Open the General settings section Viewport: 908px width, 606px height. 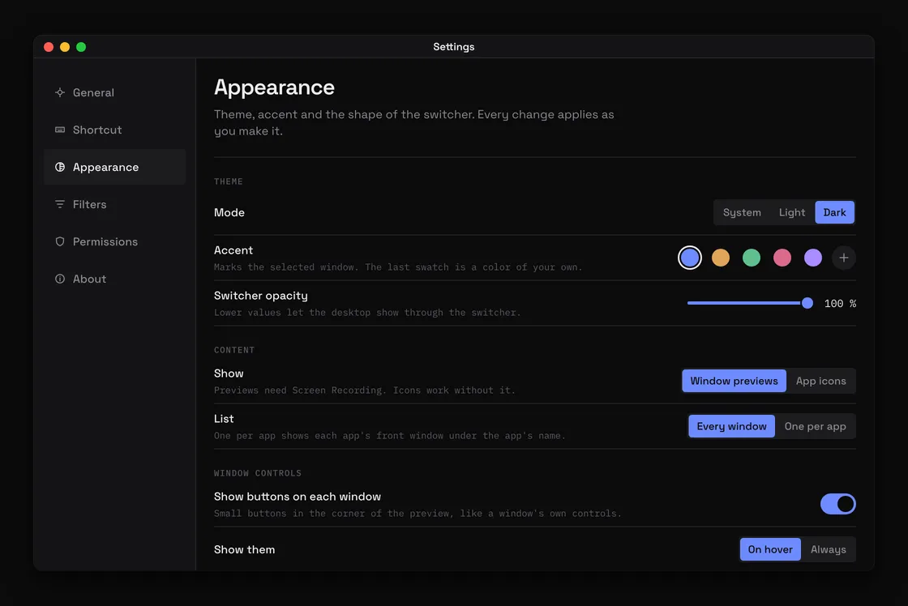(114, 92)
